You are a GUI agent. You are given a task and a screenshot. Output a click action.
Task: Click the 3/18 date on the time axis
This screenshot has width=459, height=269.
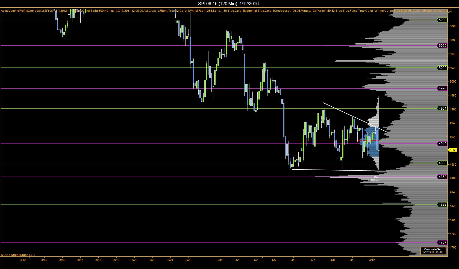pos(98,260)
